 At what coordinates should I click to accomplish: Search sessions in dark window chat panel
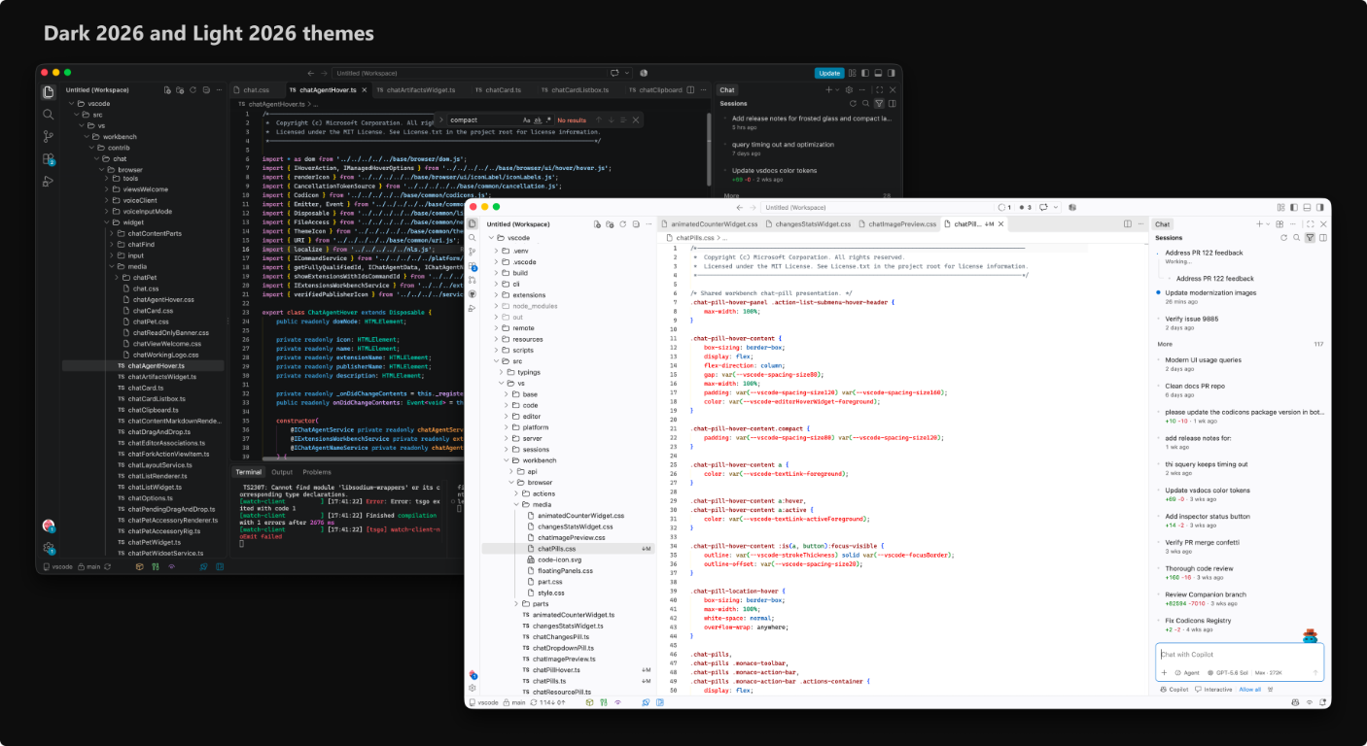865,103
